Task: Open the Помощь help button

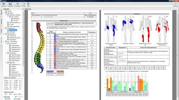Action: tap(176, 4)
